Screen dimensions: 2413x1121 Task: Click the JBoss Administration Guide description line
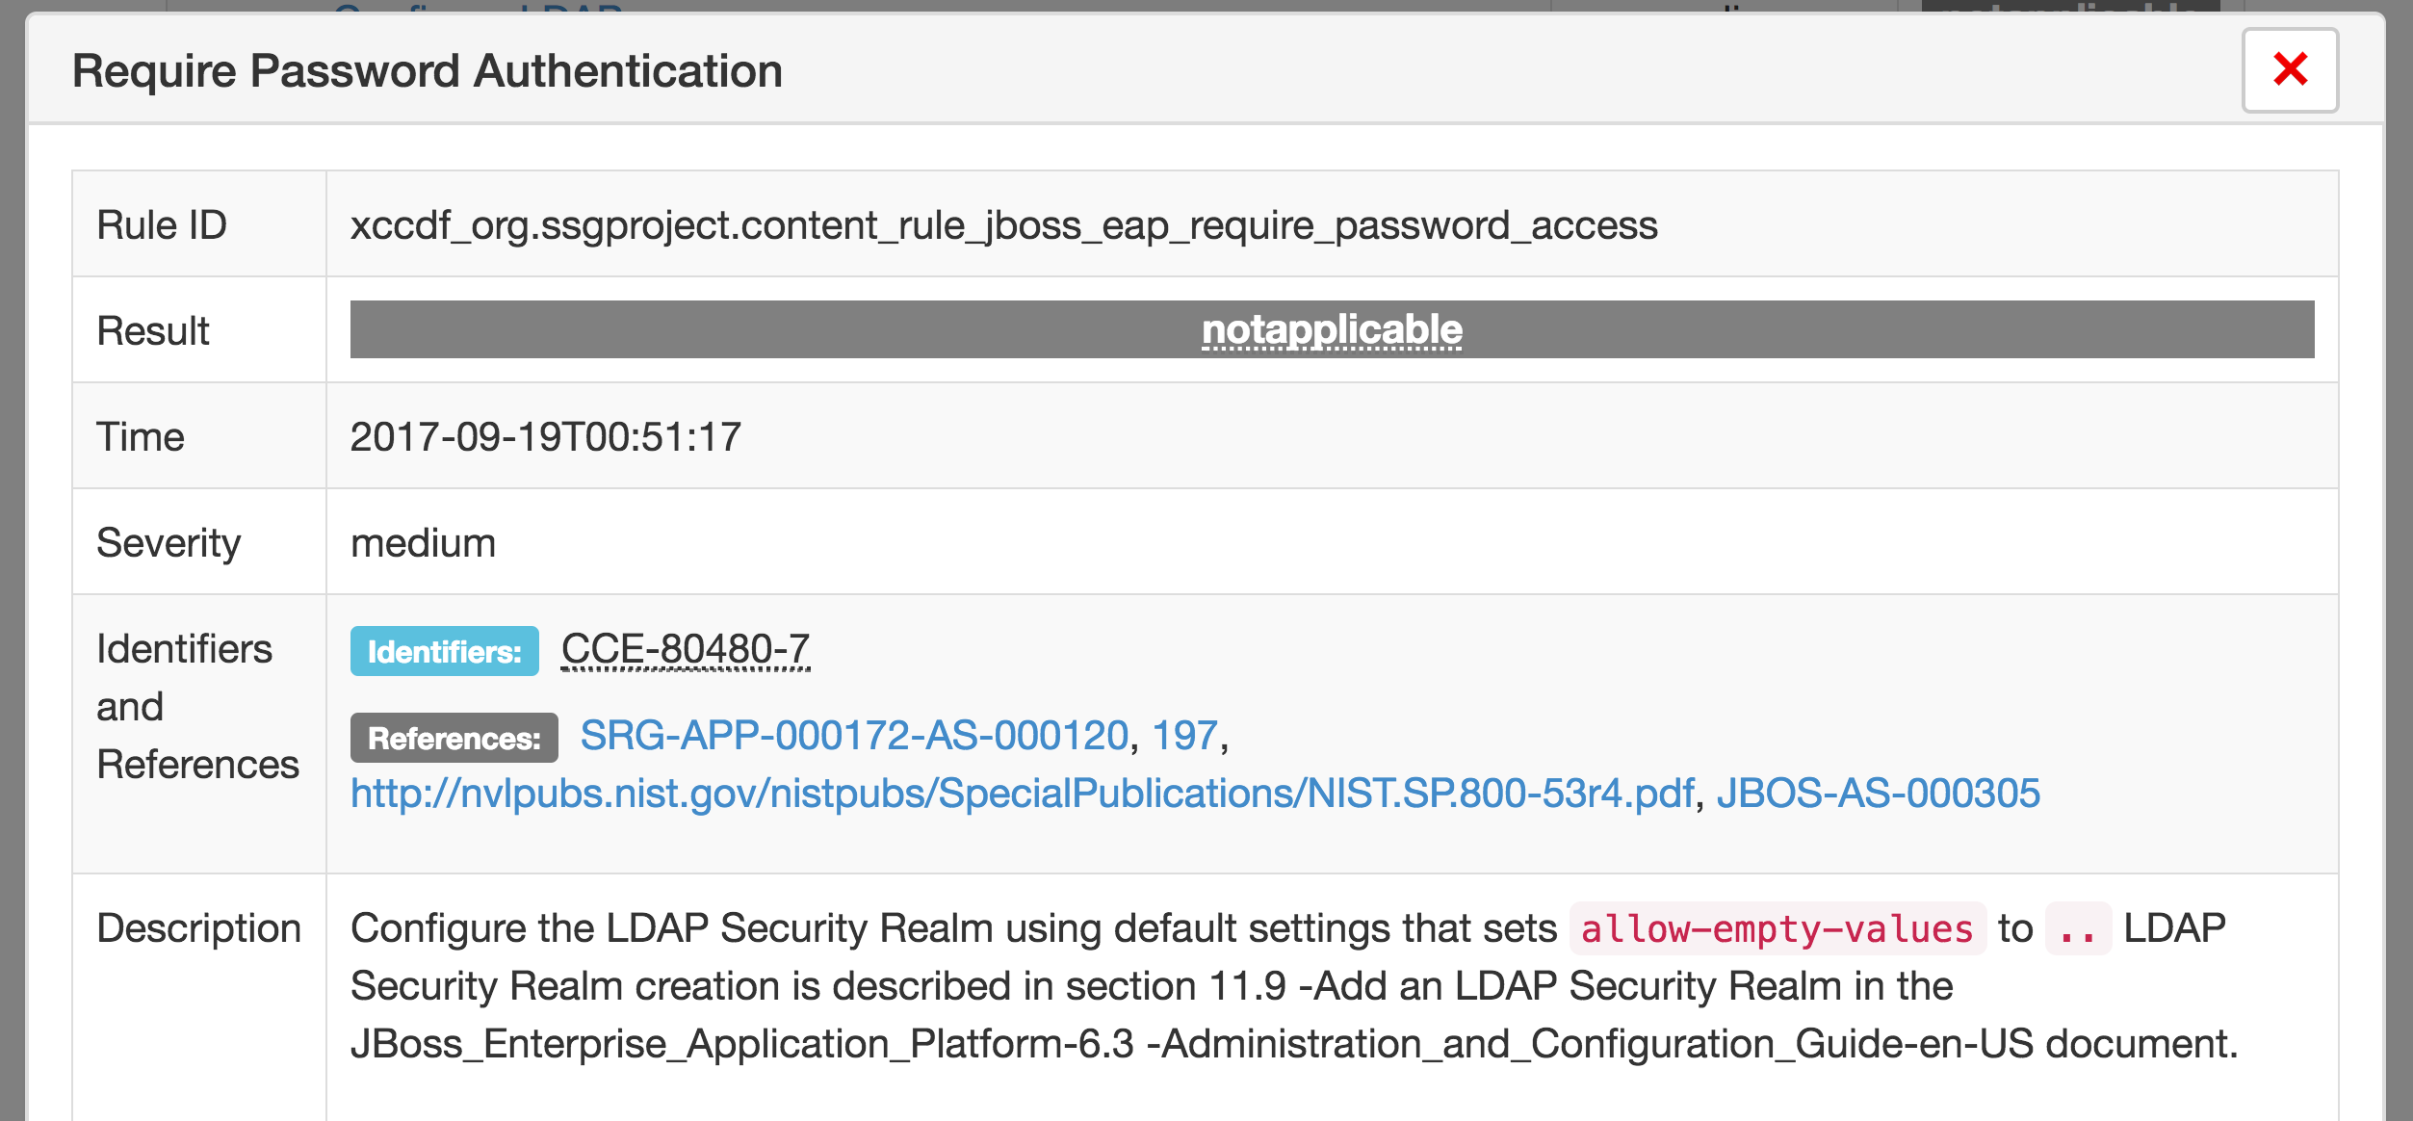pos(1294,1044)
